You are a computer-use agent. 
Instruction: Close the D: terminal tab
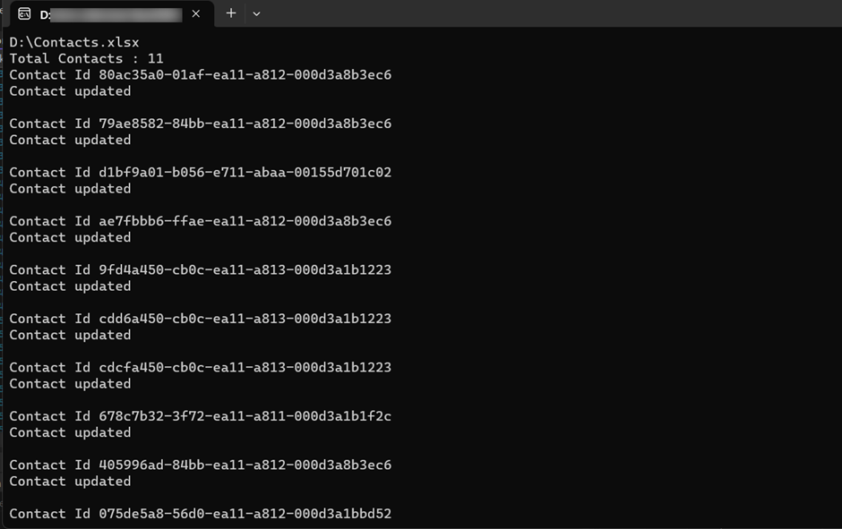(x=197, y=14)
